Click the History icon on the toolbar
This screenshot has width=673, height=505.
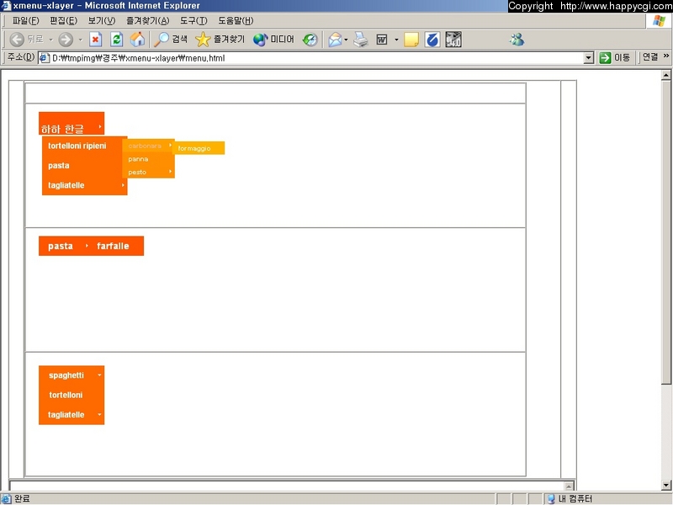(x=310, y=40)
